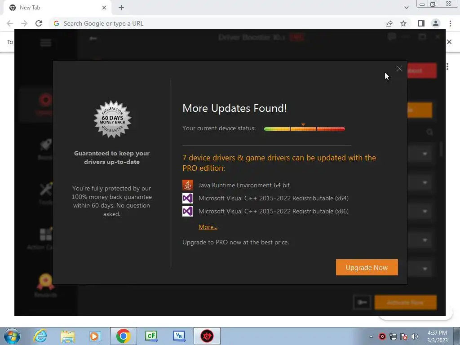Screen dimensions: 460x345
Task: Click the 60 days money back badge
Action: (112, 119)
